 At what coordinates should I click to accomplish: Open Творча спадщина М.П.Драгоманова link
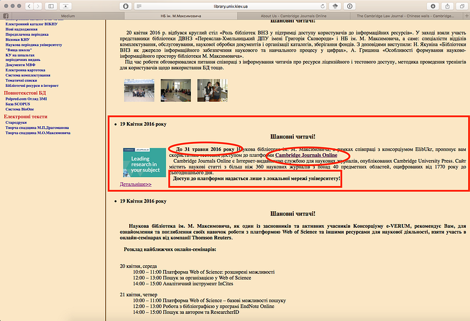pos(37,127)
